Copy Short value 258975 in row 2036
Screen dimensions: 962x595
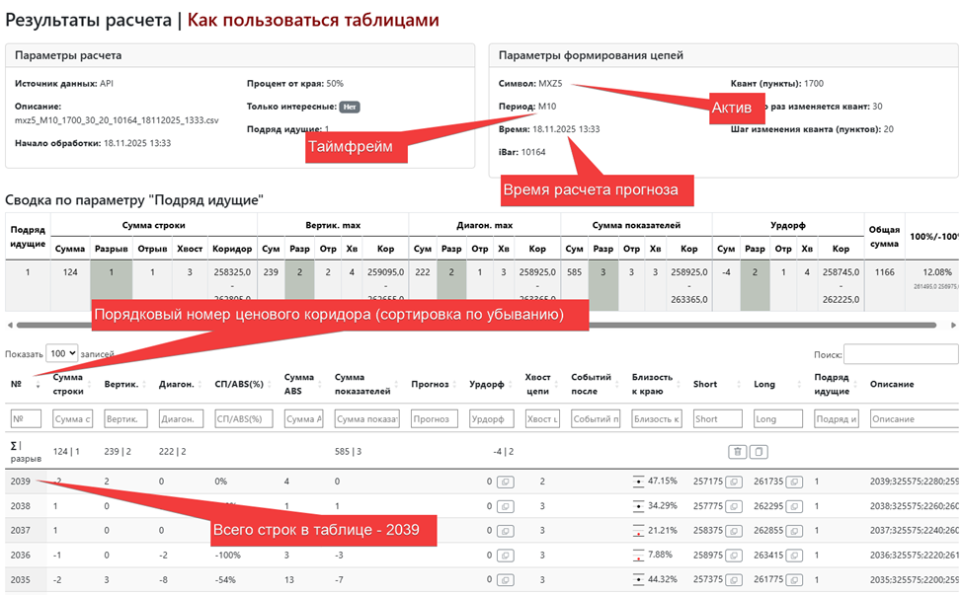click(736, 556)
